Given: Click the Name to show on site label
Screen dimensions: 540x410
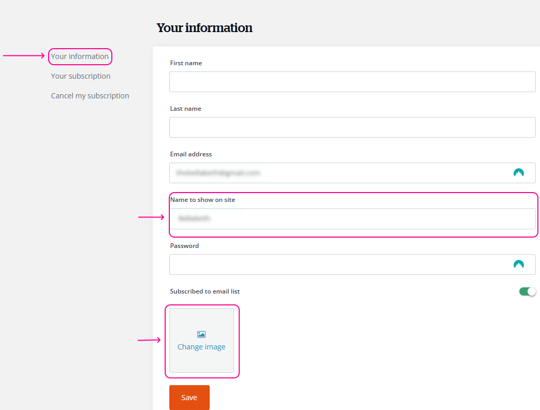Looking at the screenshot, I should tap(202, 200).
